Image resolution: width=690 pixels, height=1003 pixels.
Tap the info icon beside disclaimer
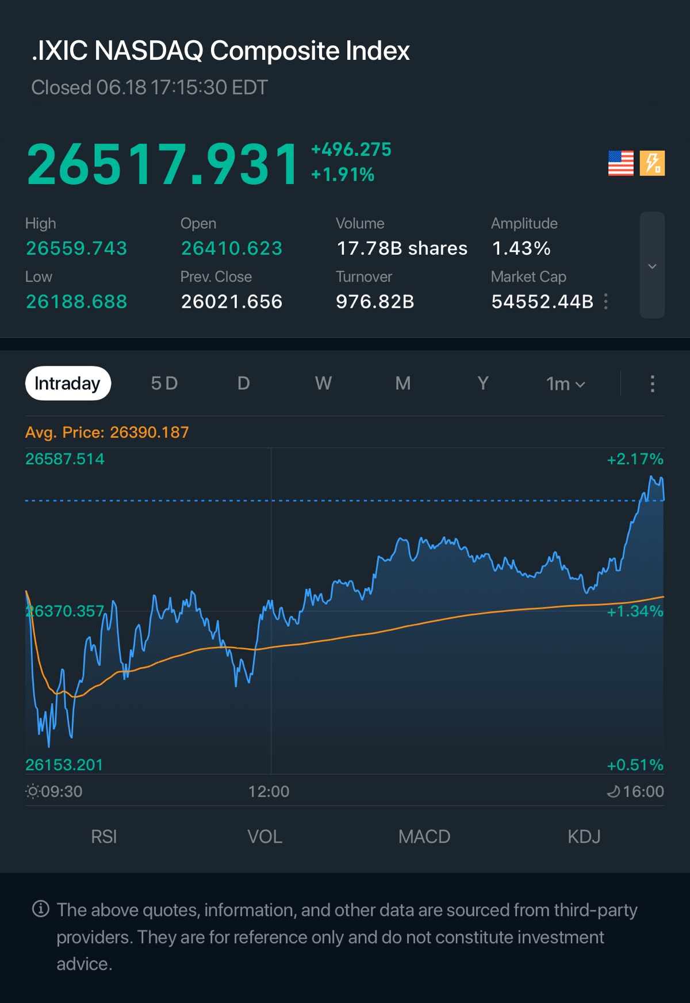pyautogui.click(x=40, y=909)
